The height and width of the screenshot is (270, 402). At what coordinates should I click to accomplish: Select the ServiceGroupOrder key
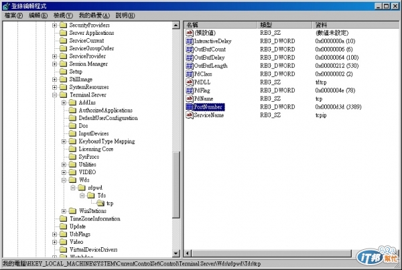click(x=92, y=48)
